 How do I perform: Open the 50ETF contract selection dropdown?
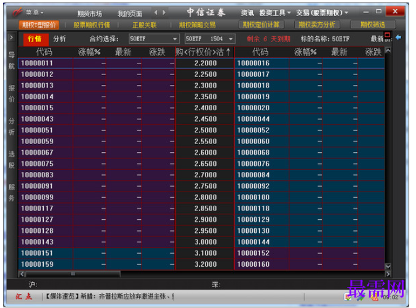tap(154, 39)
